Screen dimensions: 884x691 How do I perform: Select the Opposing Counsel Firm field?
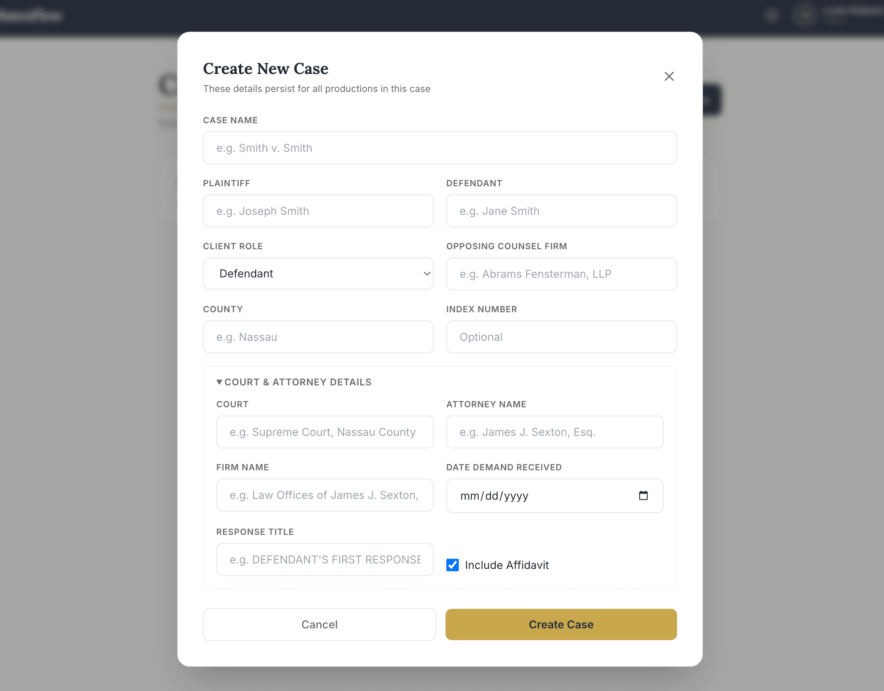pyautogui.click(x=561, y=274)
